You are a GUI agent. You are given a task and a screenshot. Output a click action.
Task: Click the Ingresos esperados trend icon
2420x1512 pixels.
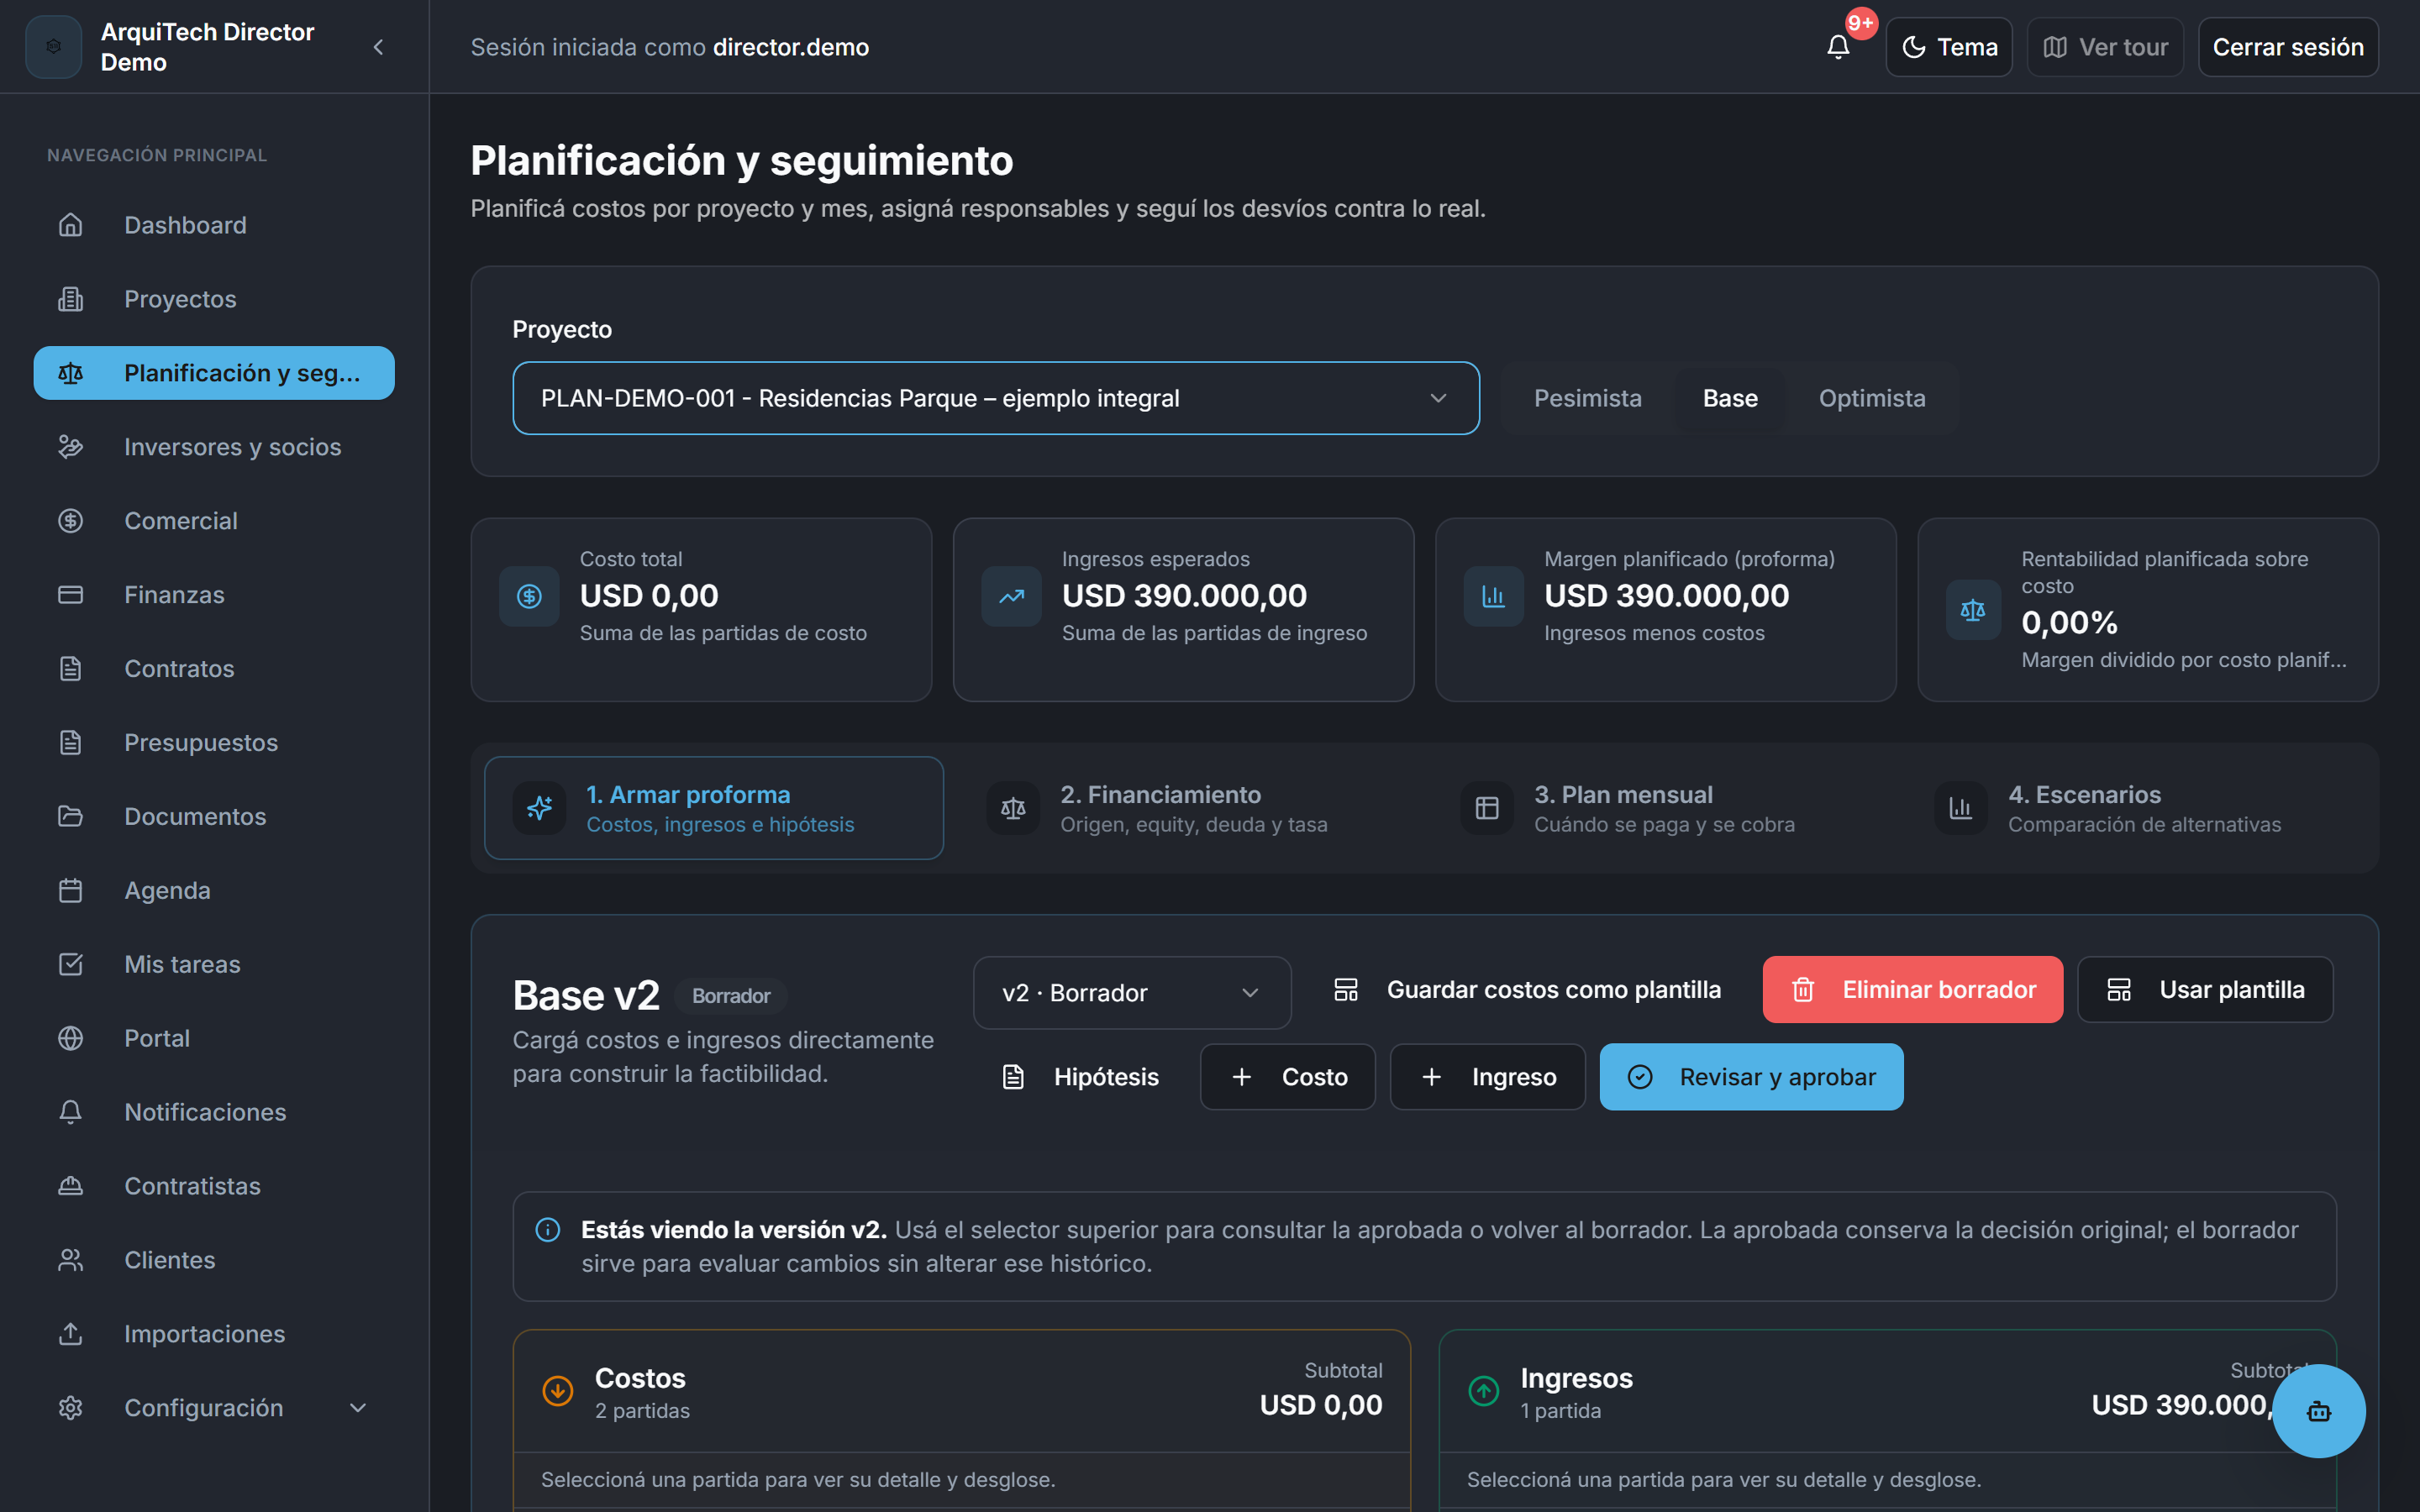pyautogui.click(x=1011, y=597)
